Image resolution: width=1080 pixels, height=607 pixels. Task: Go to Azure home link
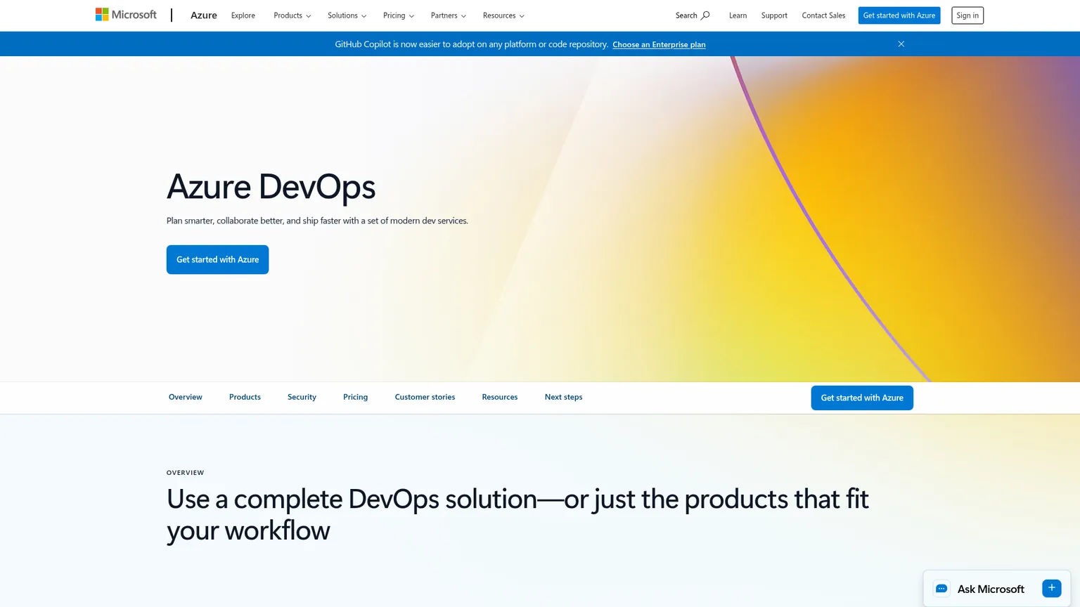(204, 15)
